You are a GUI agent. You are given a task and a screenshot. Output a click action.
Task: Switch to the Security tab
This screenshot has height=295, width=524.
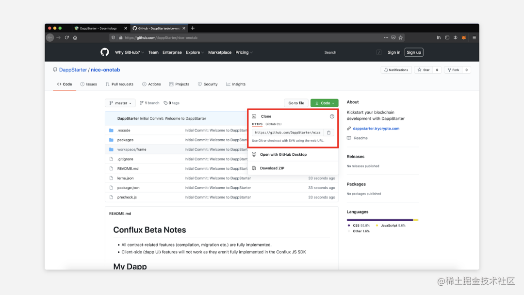[x=208, y=84]
